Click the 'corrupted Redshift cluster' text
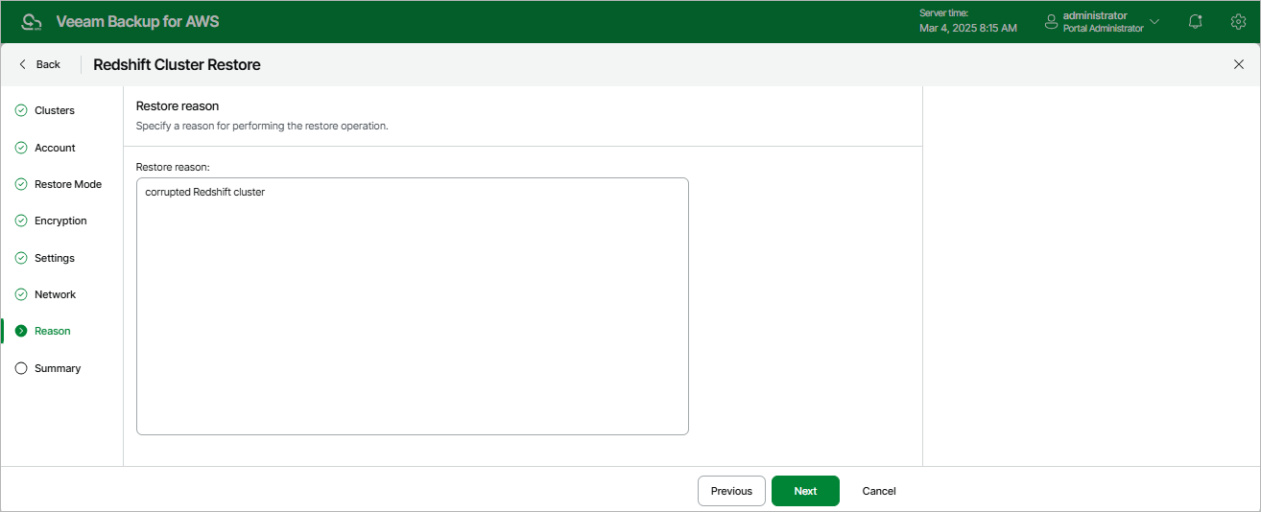 pyautogui.click(x=204, y=192)
